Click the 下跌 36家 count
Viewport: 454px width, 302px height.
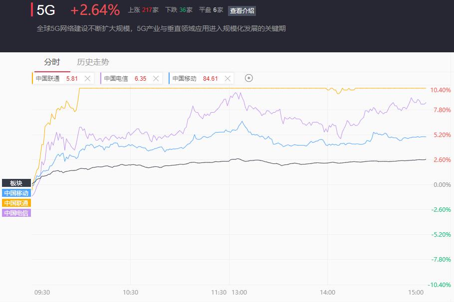179,10
